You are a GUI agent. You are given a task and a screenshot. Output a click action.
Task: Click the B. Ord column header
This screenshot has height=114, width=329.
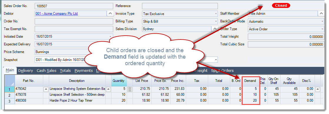click(236, 81)
